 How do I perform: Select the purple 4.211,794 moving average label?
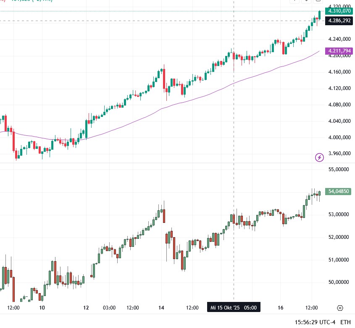pos(340,51)
